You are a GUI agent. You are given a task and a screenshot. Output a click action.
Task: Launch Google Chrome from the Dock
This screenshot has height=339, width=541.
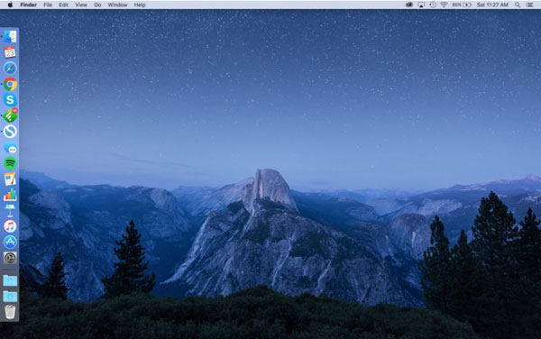10,84
